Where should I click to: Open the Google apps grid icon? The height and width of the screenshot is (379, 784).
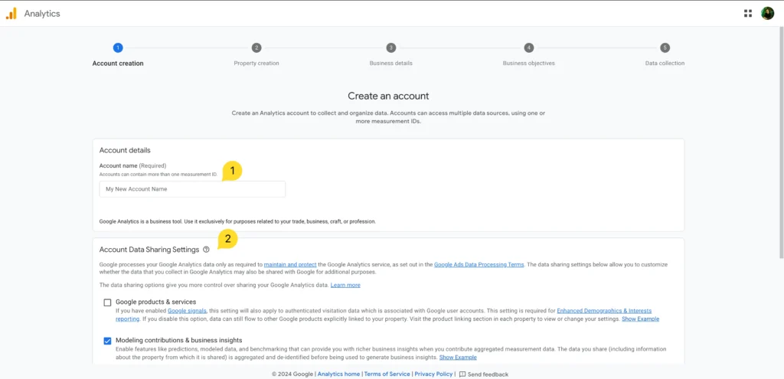coord(748,14)
